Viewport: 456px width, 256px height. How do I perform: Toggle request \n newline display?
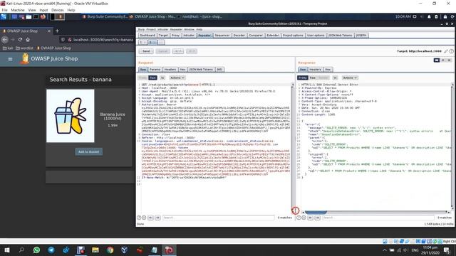click(x=162, y=78)
